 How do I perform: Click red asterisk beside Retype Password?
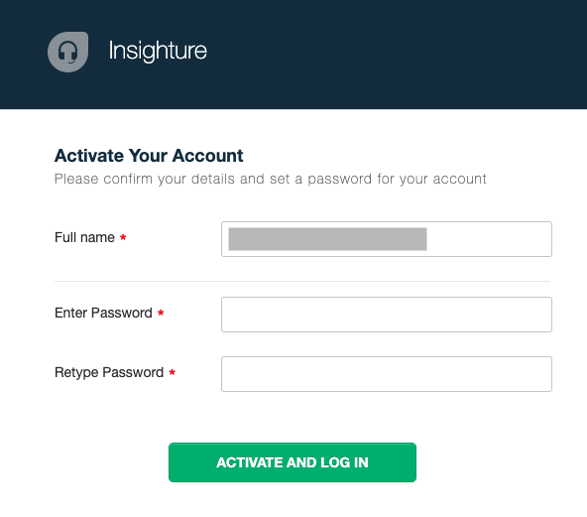(172, 372)
